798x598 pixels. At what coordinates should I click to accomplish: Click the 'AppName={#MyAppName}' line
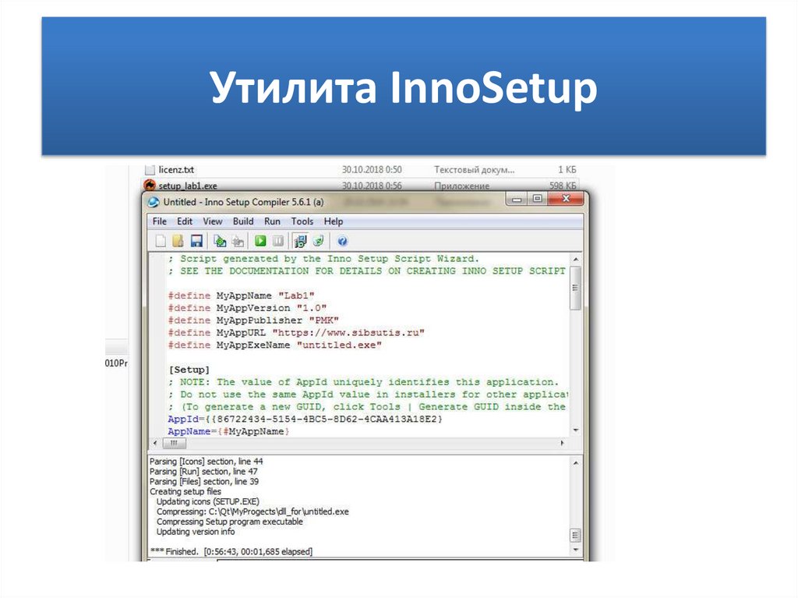[228, 431]
